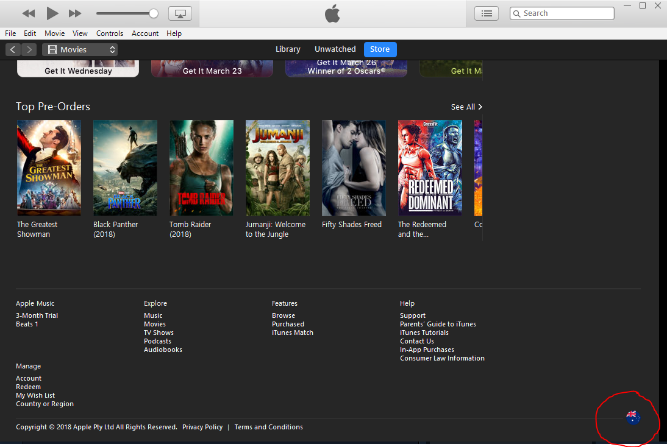Image resolution: width=667 pixels, height=447 pixels.
Task: Click the Black Panther (2018) title text
Action: [x=116, y=230]
